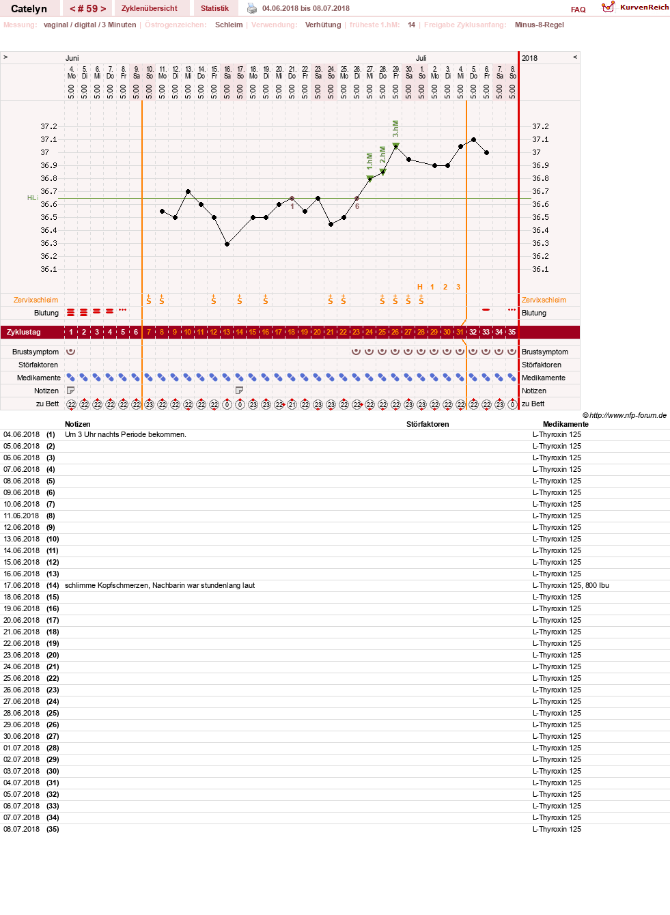Click the date 17.06.2018 in the notes table
This screenshot has width=670, height=915.
21,585
